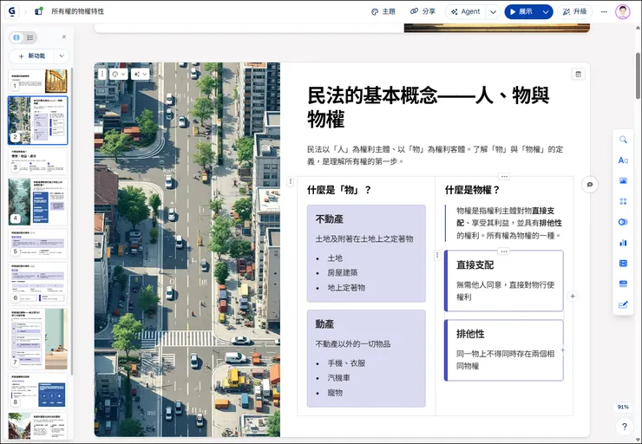Screen dimensions: 642x444
Task: Expand the 展示 present options arrow
Action: [546, 12]
